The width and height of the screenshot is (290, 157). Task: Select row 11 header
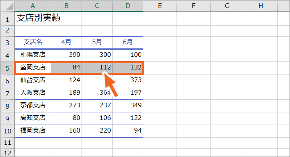coord(8,143)
